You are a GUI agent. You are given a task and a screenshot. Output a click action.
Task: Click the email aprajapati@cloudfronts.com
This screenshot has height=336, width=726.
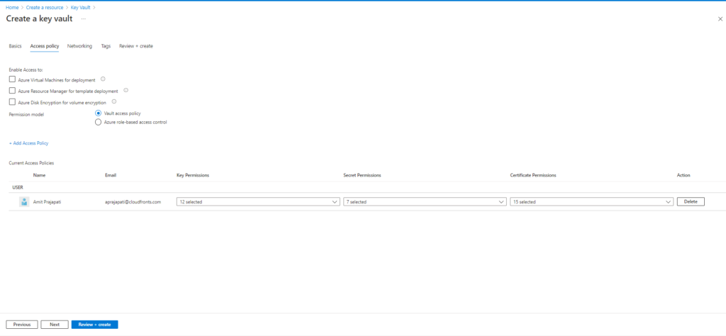(x=133, y=202)
